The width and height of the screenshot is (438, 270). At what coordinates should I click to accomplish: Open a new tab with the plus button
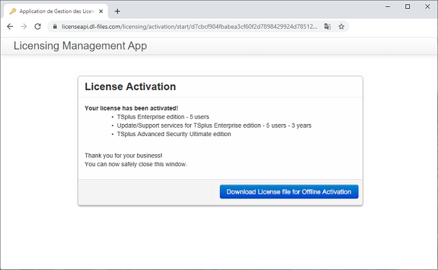(x=117, y=11)
